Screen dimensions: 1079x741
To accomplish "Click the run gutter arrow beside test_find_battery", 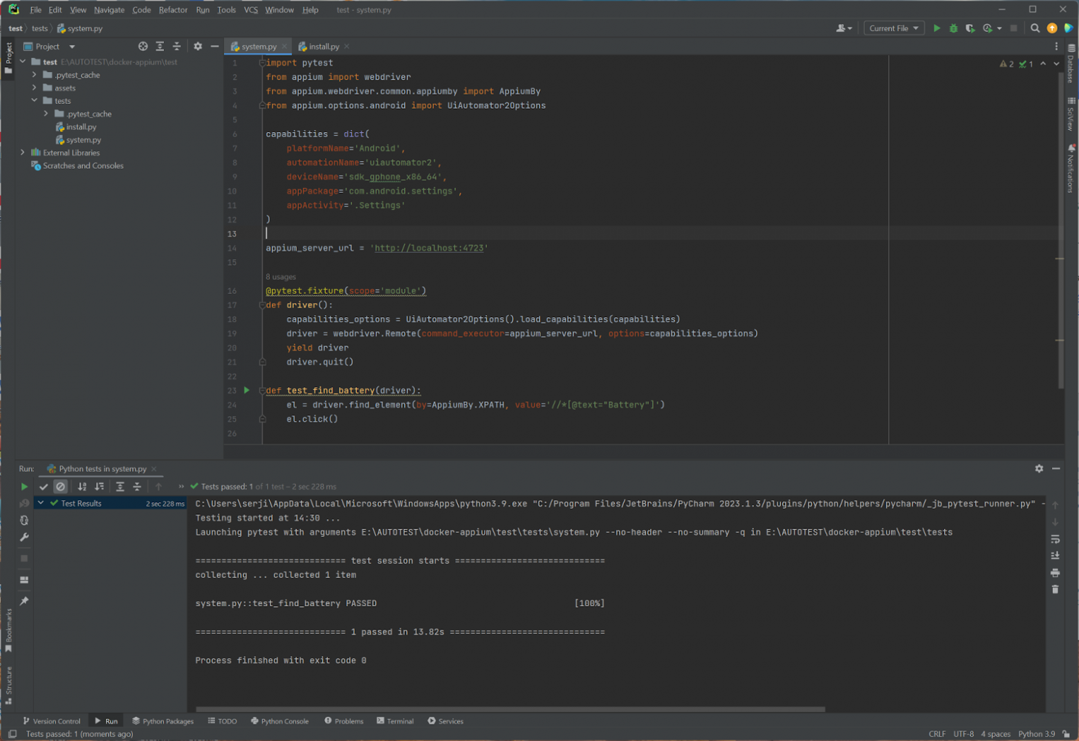I will point(247,391).
